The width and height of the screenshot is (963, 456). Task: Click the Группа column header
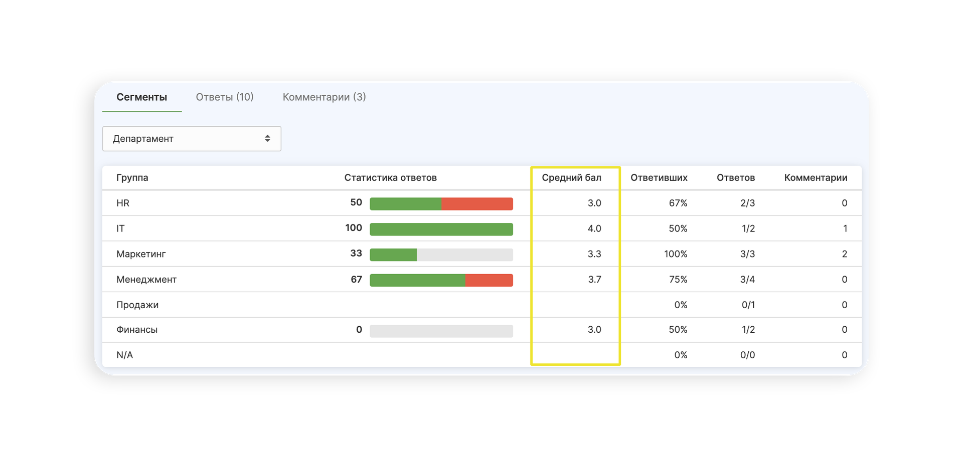pyautogui.click(x=132, y=178)
